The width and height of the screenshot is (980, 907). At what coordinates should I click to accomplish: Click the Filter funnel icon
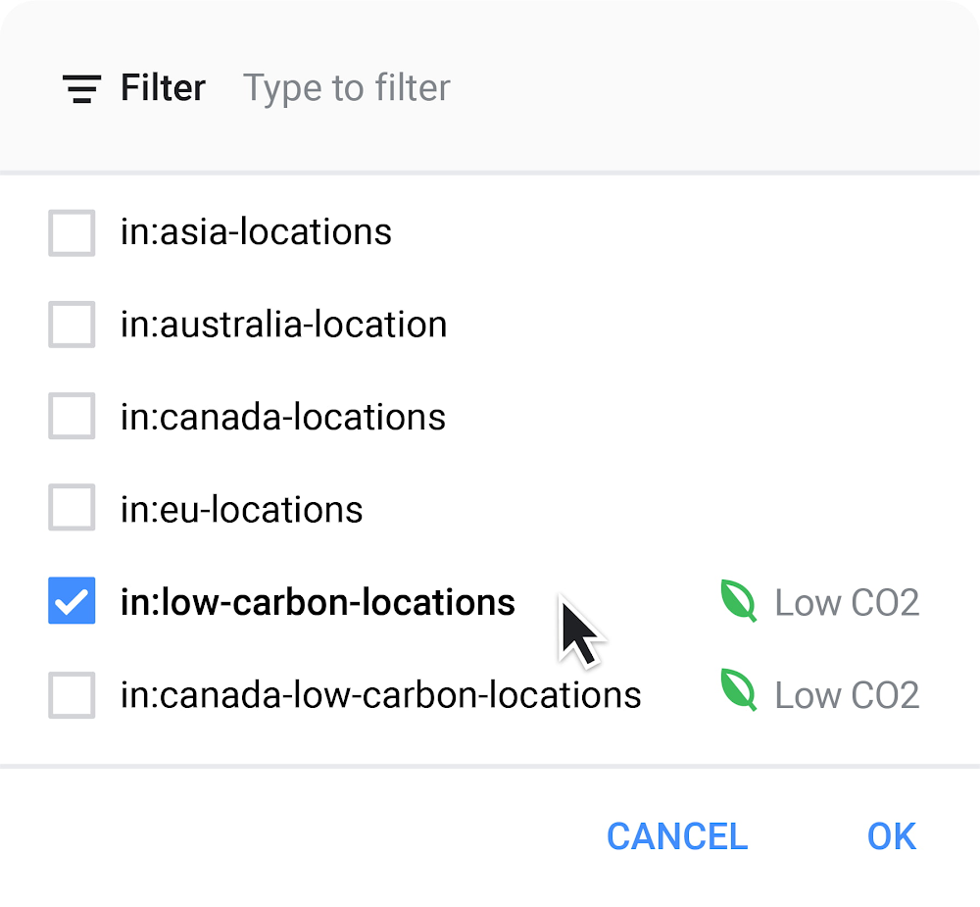pyautogui.click(x=82, y=88)
